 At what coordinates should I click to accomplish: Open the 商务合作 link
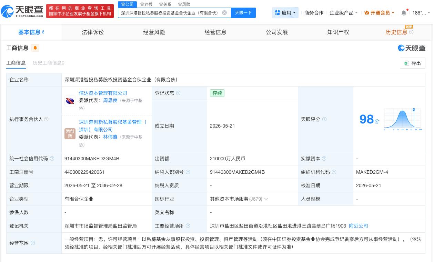[x=314, y=13]
